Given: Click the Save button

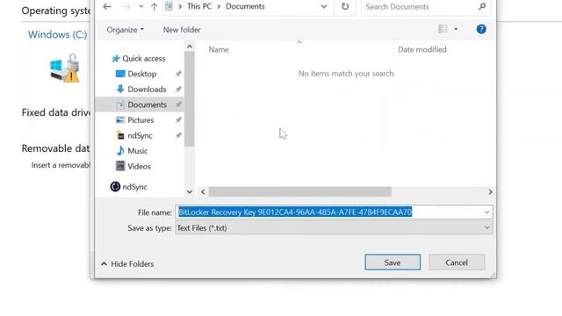Looking at the screenshot, I should [x=393, y=262].
